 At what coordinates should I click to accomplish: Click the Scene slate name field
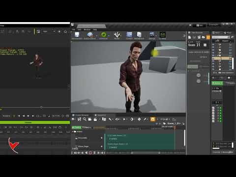192,45
